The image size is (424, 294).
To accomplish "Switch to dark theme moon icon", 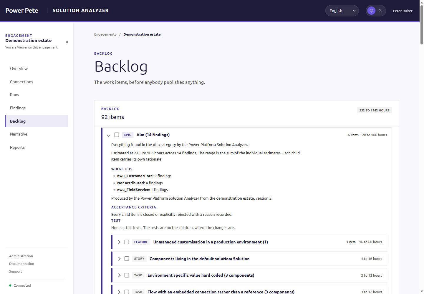I will coord(380,11).
